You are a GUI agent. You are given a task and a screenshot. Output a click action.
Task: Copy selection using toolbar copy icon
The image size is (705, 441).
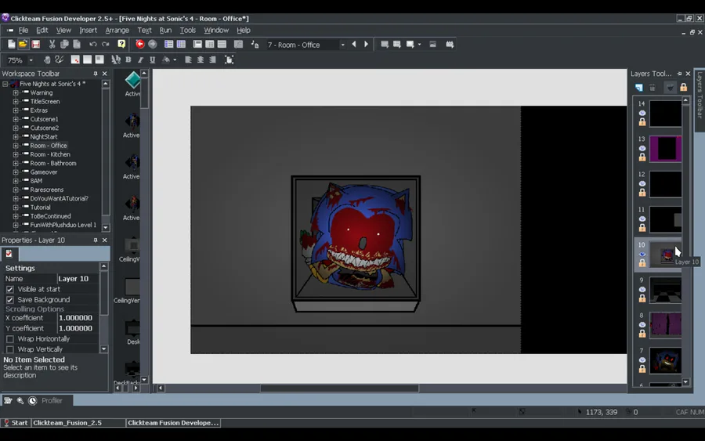pyautogui.click(x=64, y=44)
